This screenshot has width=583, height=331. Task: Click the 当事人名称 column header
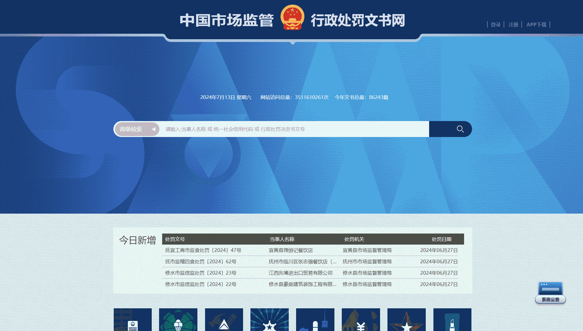[x=282, y=239]
